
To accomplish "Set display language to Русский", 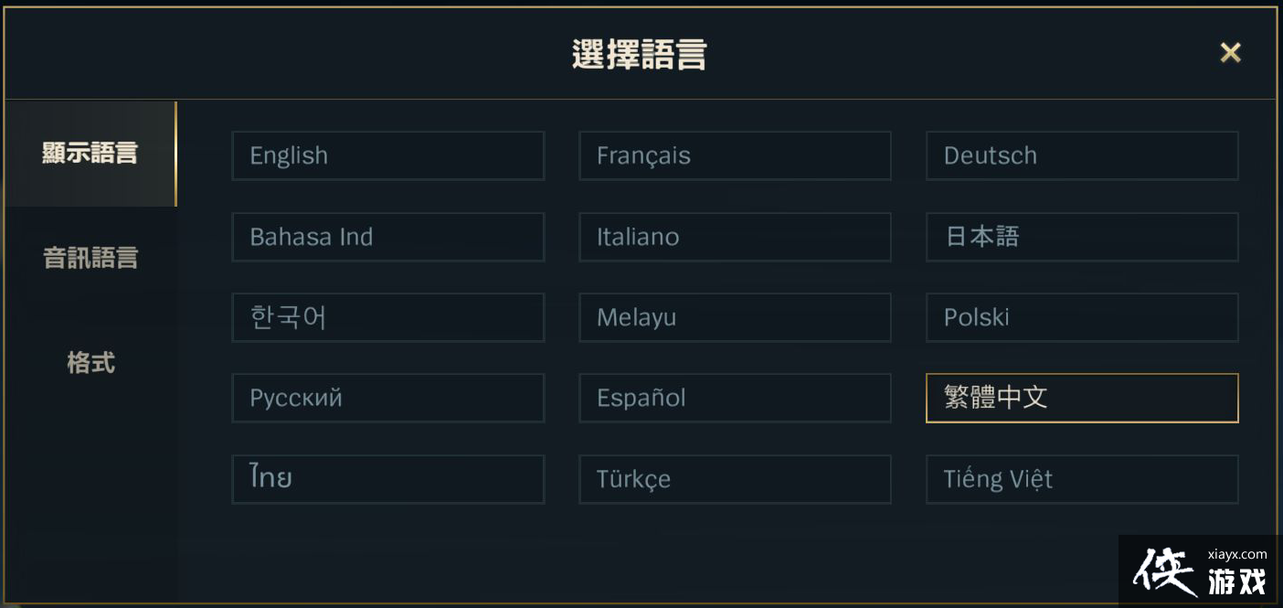I will click(387, 398).
